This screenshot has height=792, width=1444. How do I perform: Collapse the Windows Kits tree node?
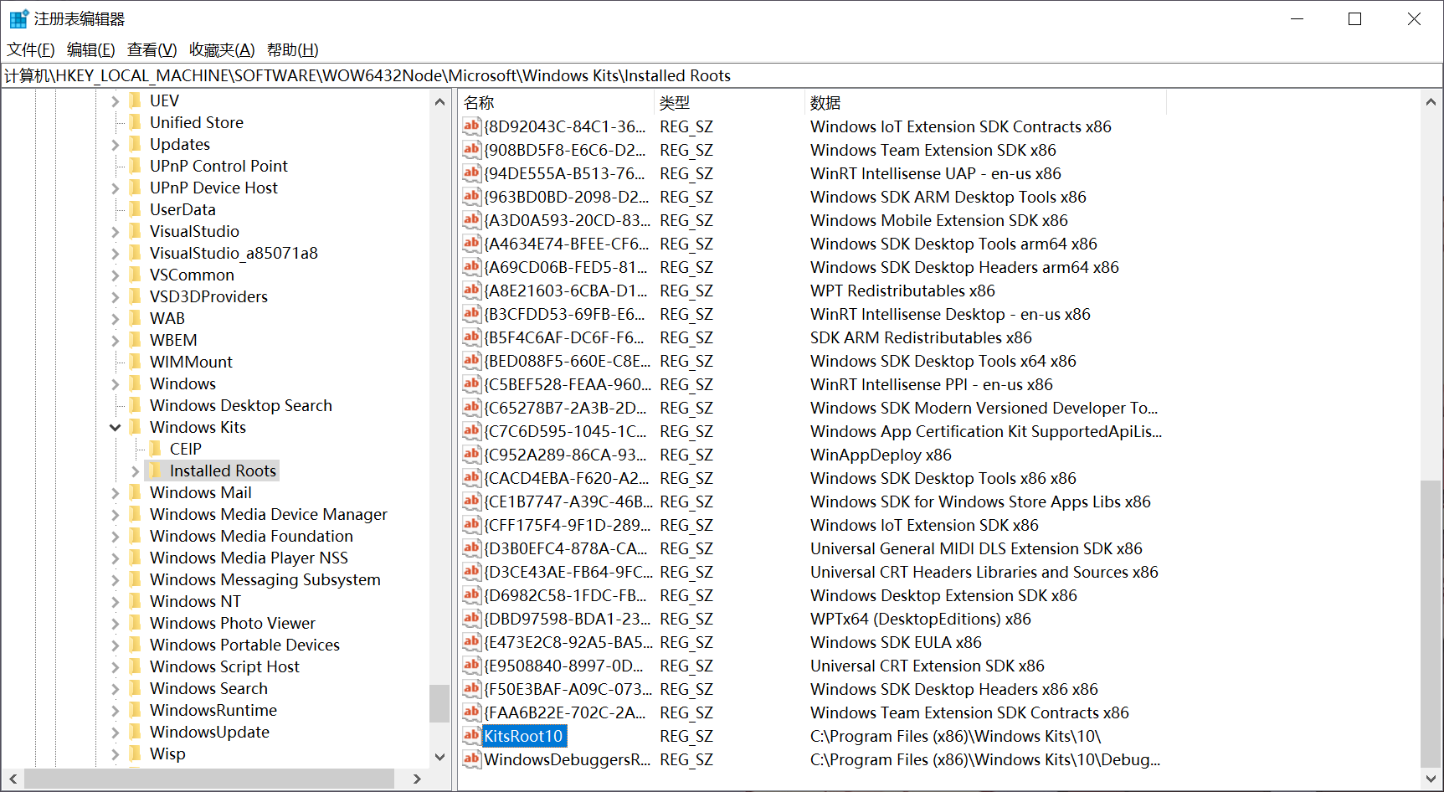click(116, 428)
